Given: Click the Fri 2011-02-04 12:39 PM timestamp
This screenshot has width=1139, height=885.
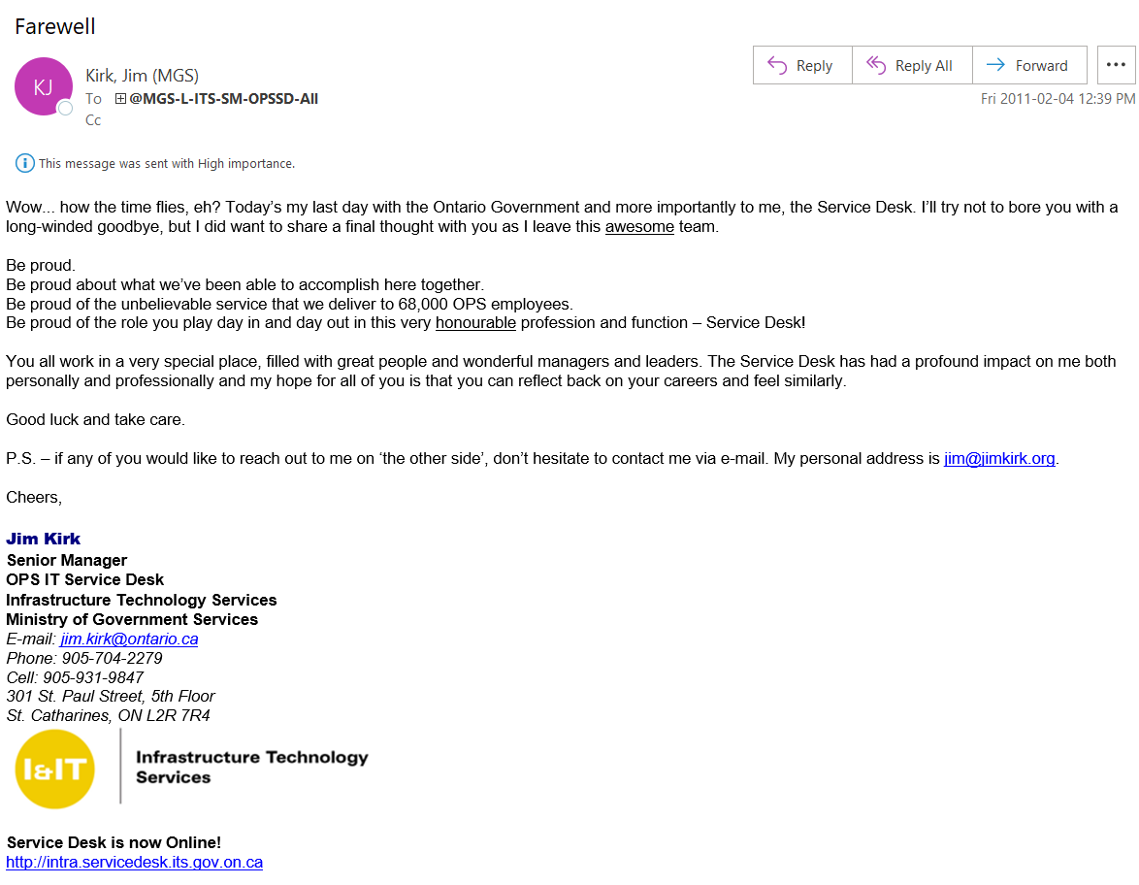Looking at the screenshot, I should pos(1058,99).
